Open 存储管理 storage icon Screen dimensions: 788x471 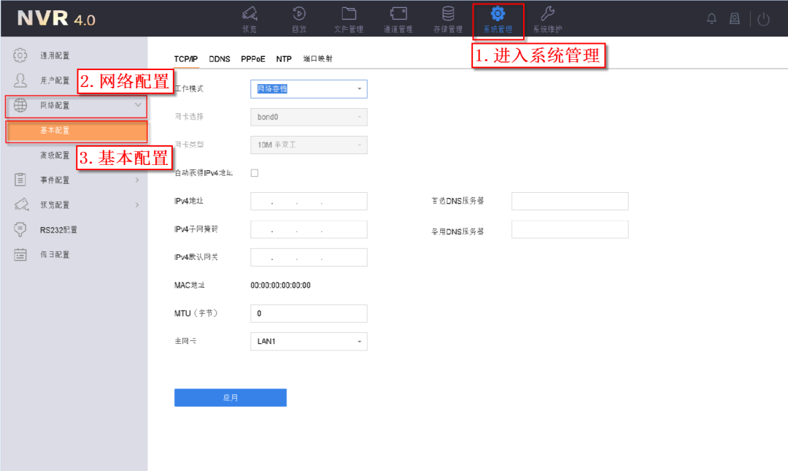point(448,15)
